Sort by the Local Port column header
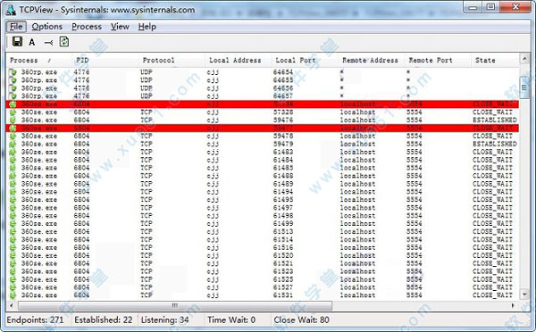Viewport: 536px width, 332px height. tap(305, 60)
